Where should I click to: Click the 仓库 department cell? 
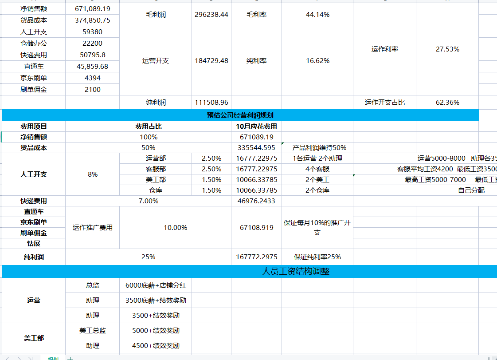tap(156, 190)
